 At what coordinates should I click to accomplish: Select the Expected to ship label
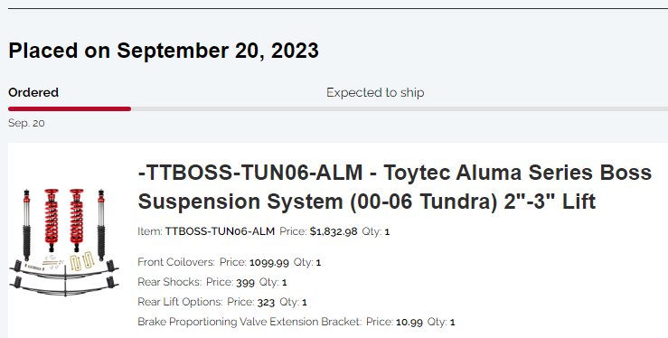pyautogui.click(x=375, y=92)
